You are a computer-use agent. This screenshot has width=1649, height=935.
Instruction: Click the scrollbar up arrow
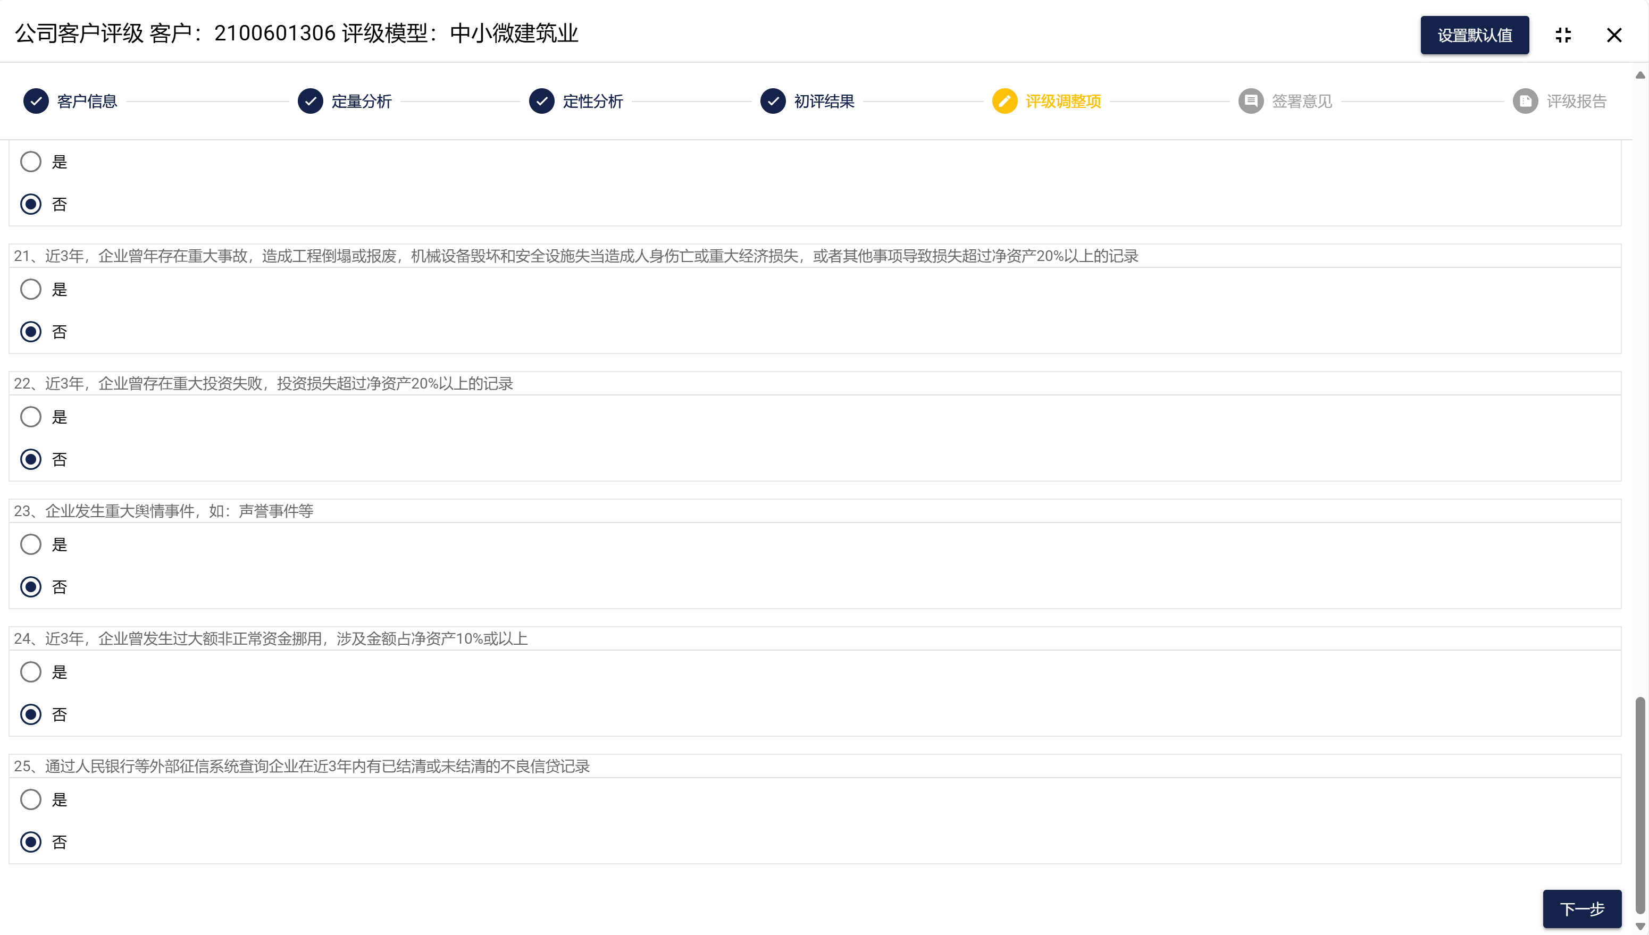(x=1640, y=75)
